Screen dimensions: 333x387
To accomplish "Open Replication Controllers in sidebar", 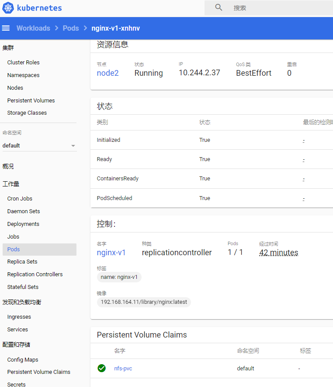I will 35,274.
